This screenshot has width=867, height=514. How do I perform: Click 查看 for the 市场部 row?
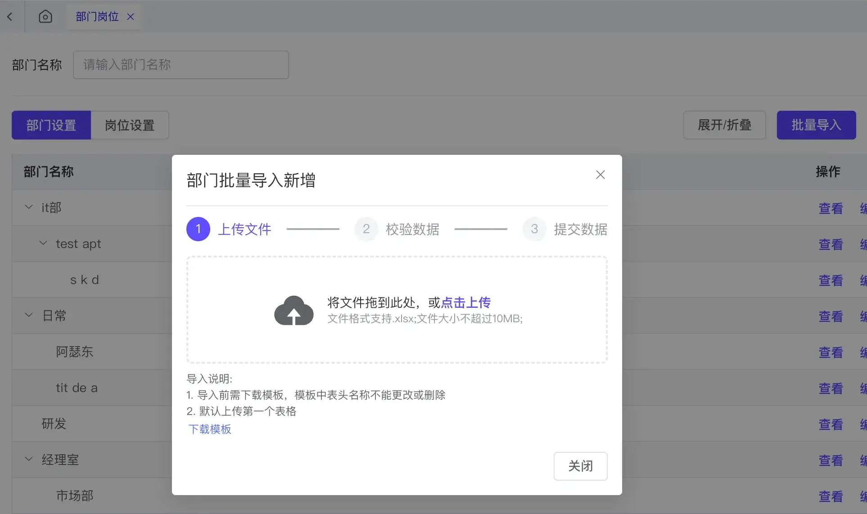831,496
